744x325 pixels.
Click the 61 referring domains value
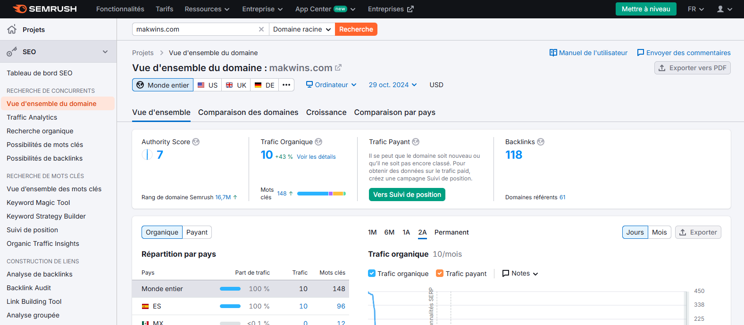coord(562,197)
